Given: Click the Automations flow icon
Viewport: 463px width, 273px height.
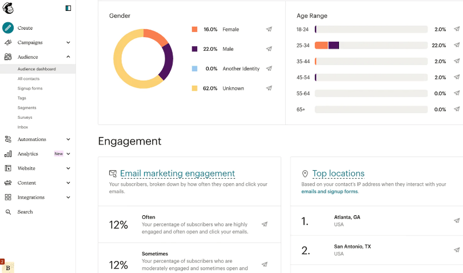Looking at the screenshot, I should point(8,139).
